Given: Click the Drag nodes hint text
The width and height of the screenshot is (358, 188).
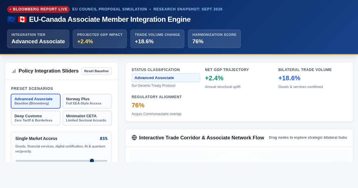Looking at the screenshot, I should pyautogui.click(x=308, y=138).
